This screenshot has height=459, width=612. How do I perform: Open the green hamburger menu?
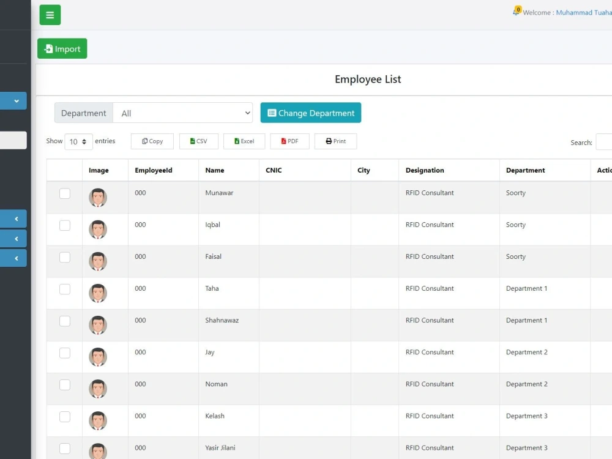50,15
